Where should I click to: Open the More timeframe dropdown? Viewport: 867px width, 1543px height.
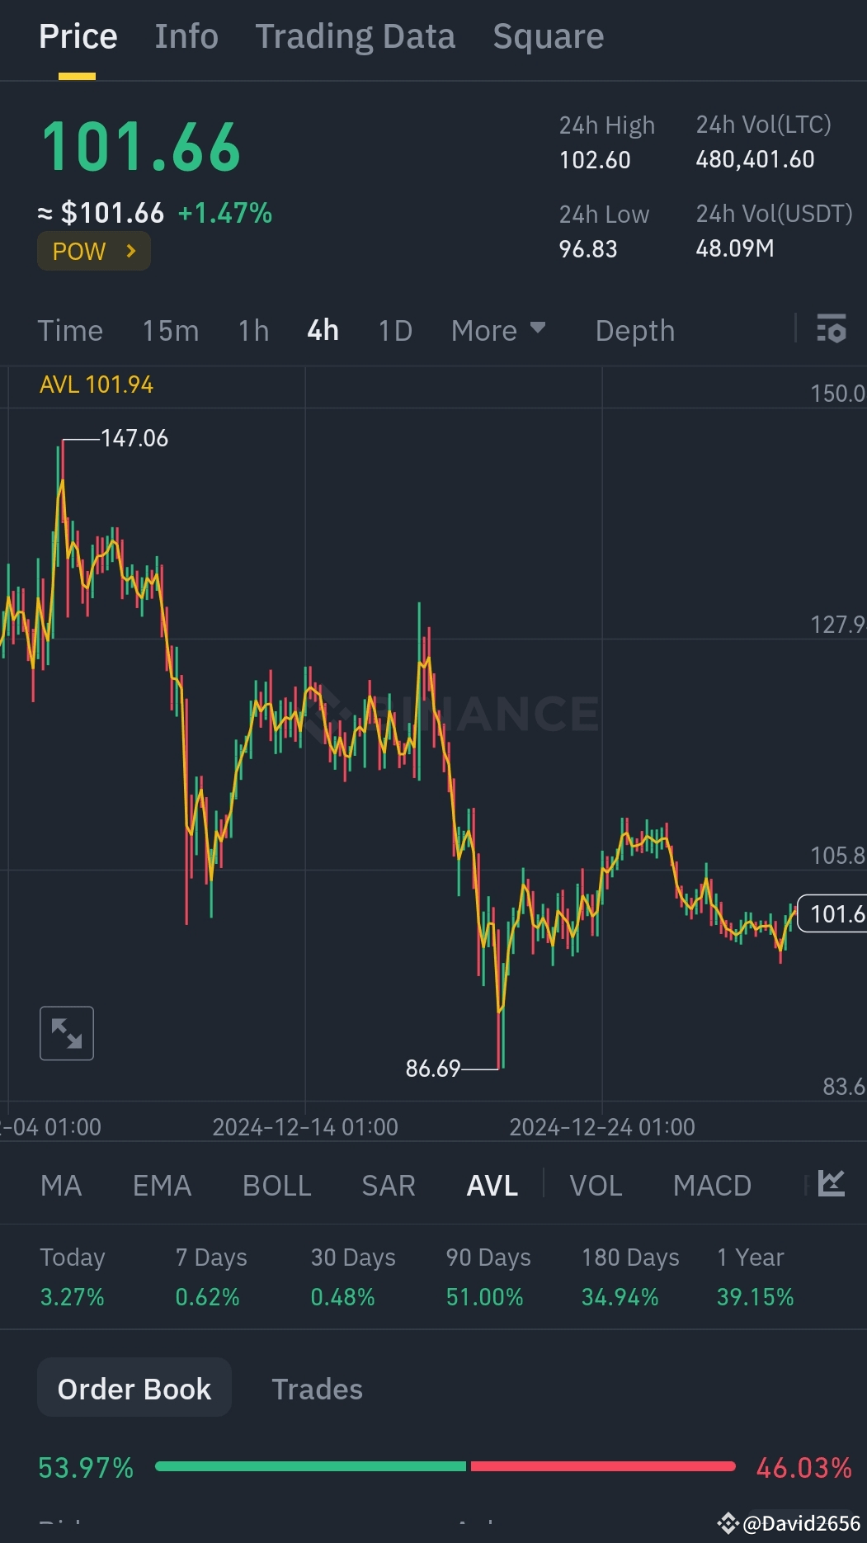coord(498,330)
